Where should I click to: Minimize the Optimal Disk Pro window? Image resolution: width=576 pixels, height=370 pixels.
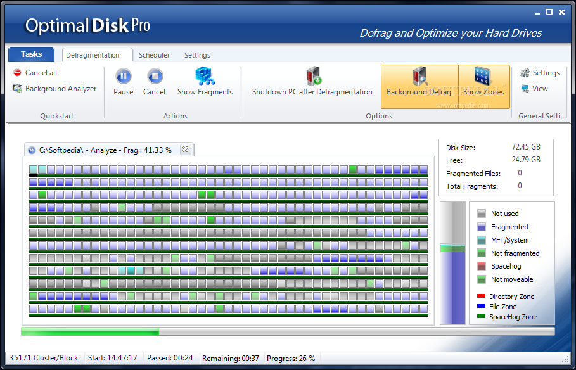click(537, 13)
